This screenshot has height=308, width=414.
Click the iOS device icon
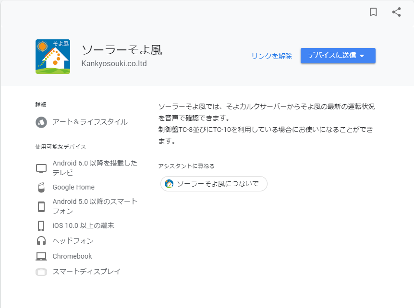point(41,226)
